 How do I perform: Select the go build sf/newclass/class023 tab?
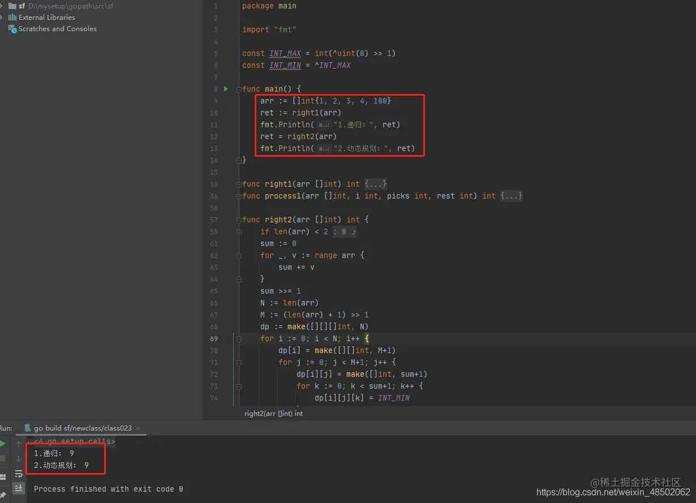[x=83, y=428]
